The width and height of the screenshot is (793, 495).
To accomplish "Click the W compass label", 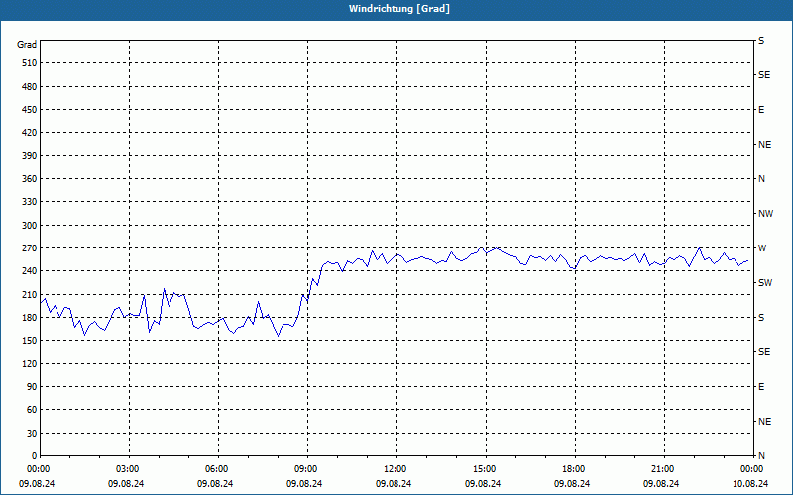I will point(762,248).
